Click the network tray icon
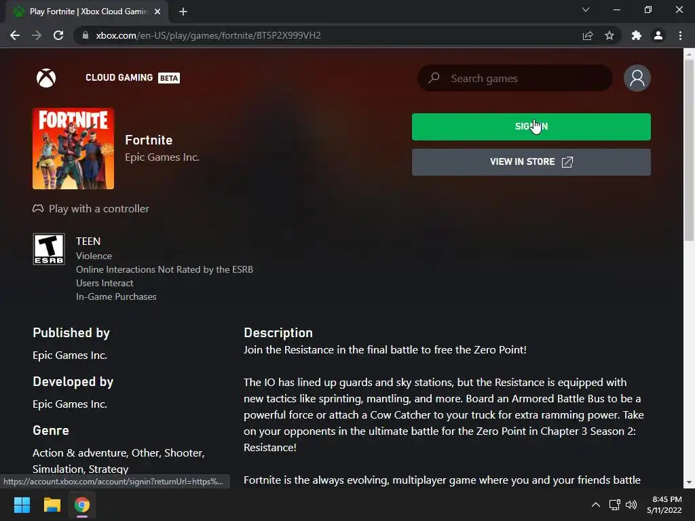 point(614,505)
